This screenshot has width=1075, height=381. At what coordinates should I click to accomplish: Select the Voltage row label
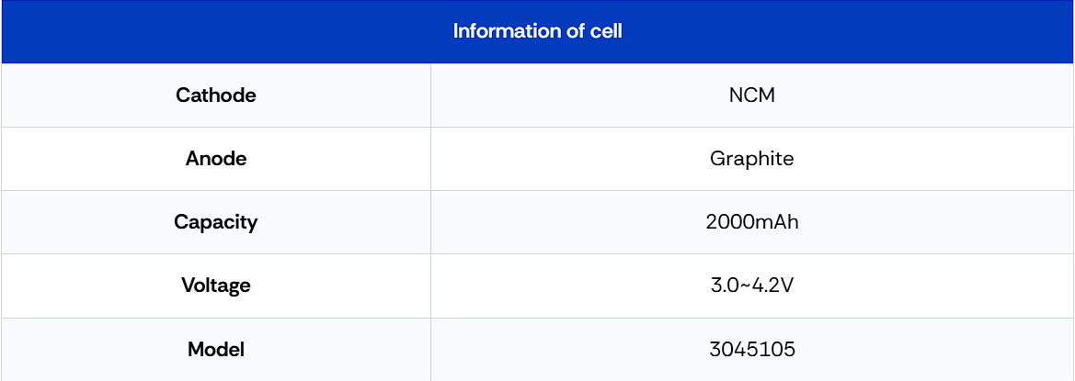216,286
